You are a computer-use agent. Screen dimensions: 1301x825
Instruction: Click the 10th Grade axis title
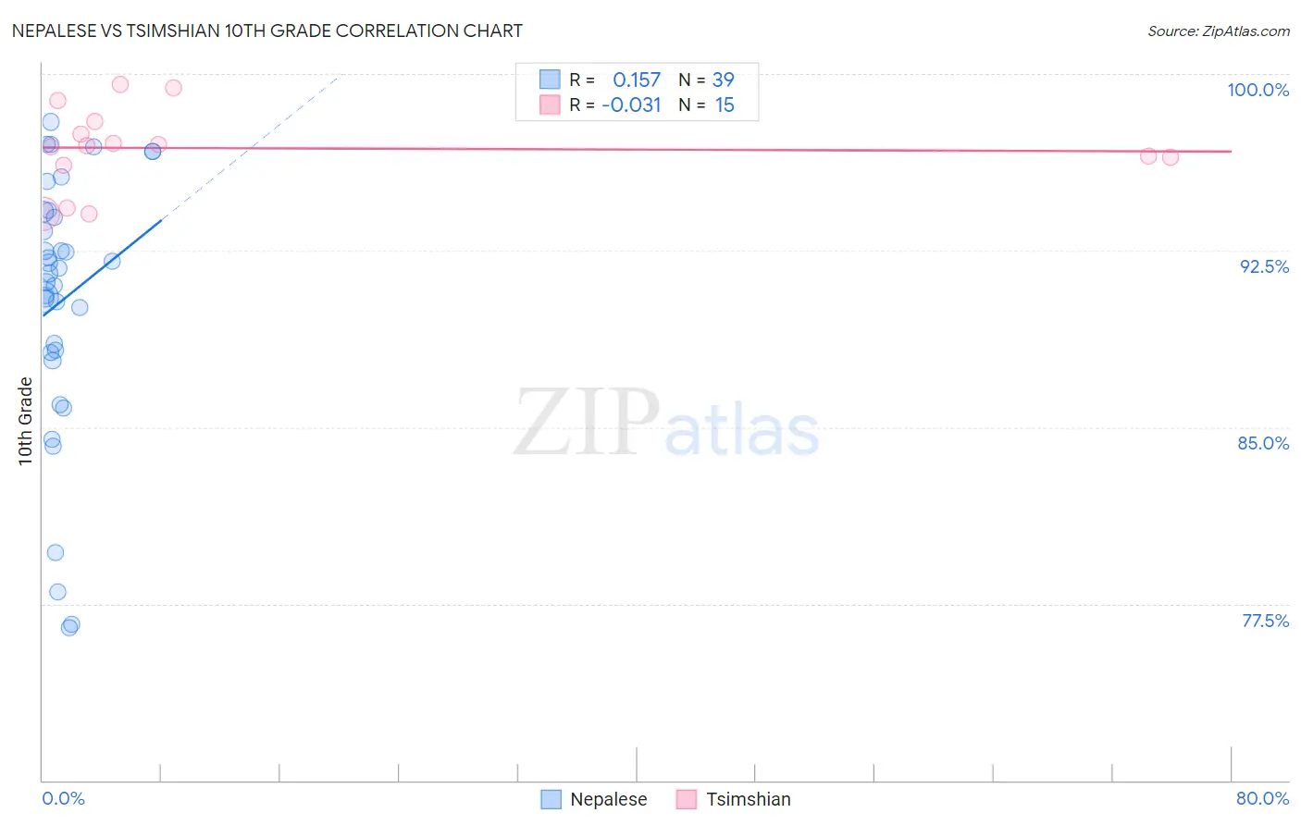click(x=25, y=421)
